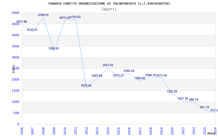
Task: Click the Anno x-axis label
Action: pyautogui.click(x=211, y=133)
